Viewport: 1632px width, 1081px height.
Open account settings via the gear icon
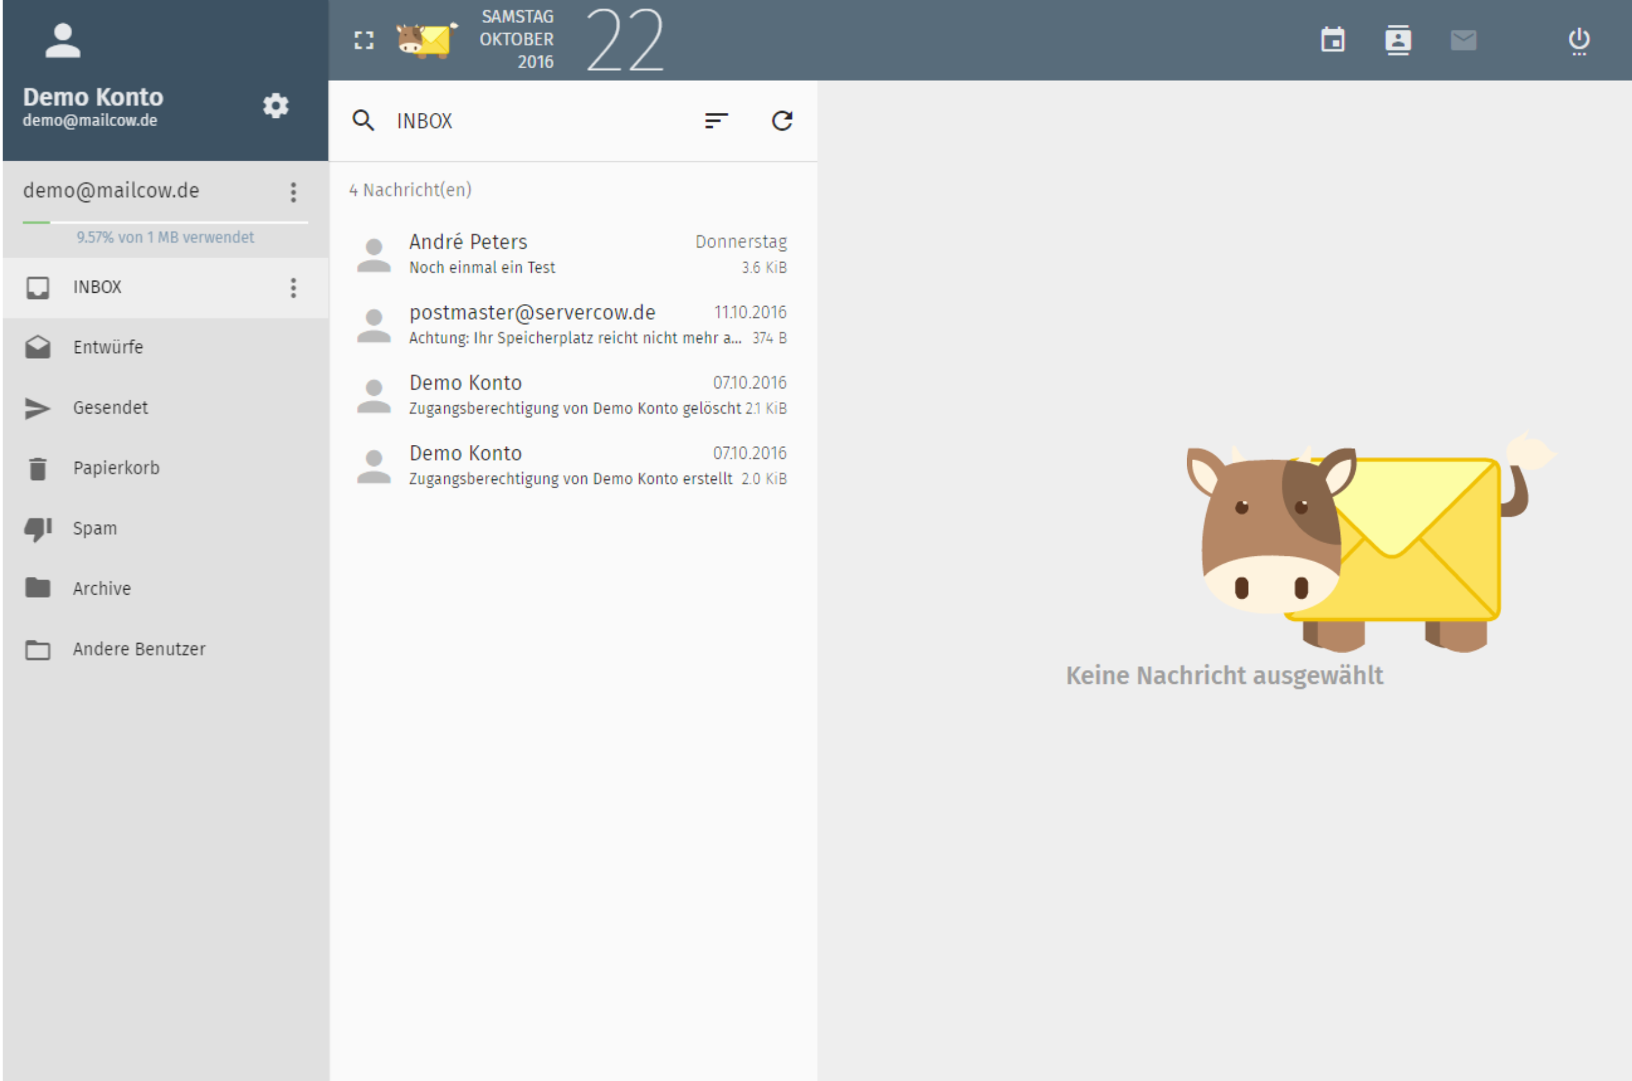tap(275, 105)
